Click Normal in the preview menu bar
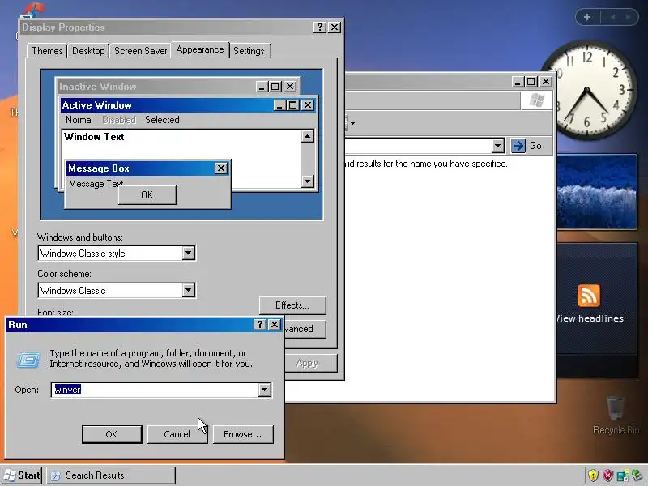This screenshot has height=486, width=648. (79, 120)
